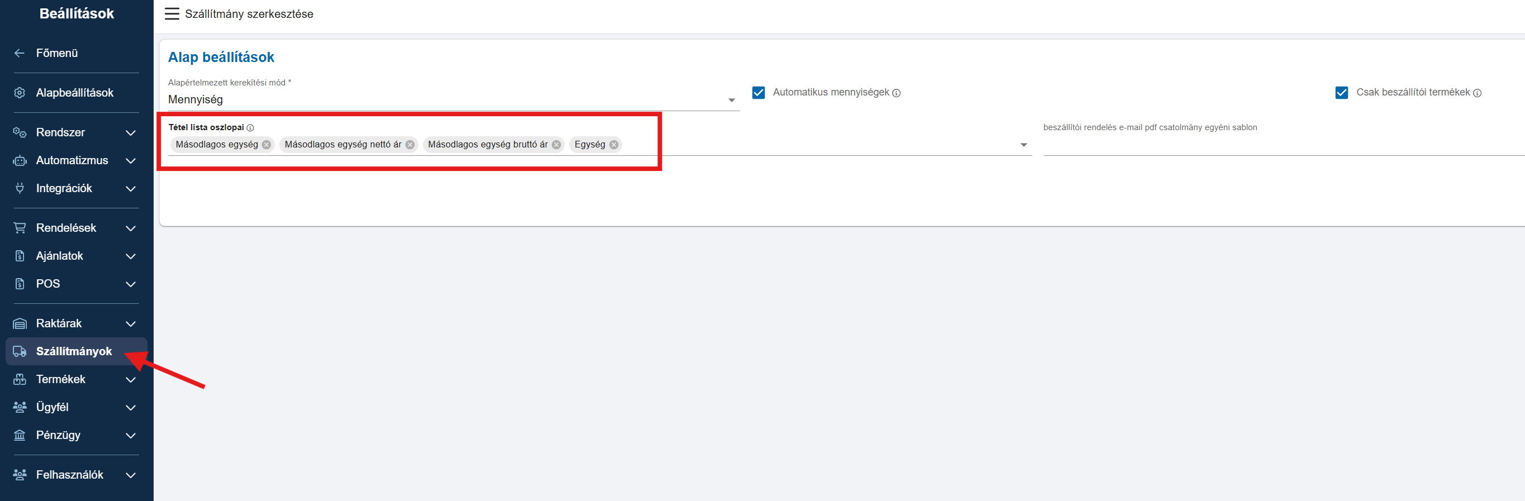Open the Tétel lista oszlopai dropdown arrow
This screenshot has width=1525, height=501.
point(1023,145)
